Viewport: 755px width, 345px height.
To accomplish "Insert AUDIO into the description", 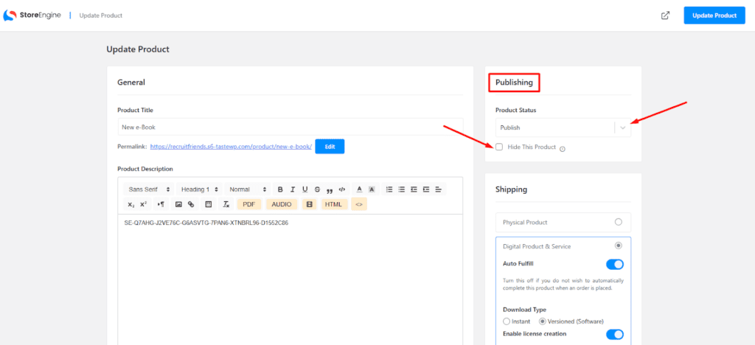I will coord(282,204).
